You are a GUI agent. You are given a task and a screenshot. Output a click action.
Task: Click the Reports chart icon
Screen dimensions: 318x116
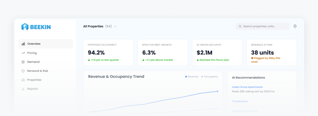pos(23,89)
